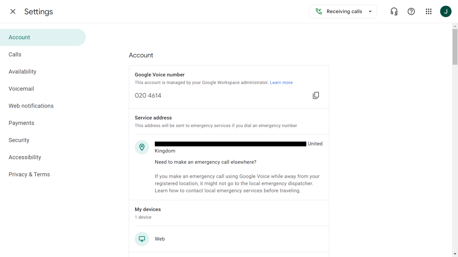The height and width of the screenshot is (257, 458).
Task: Click the copy icon next to Google Voice number
Action: (x=316, y=95)
